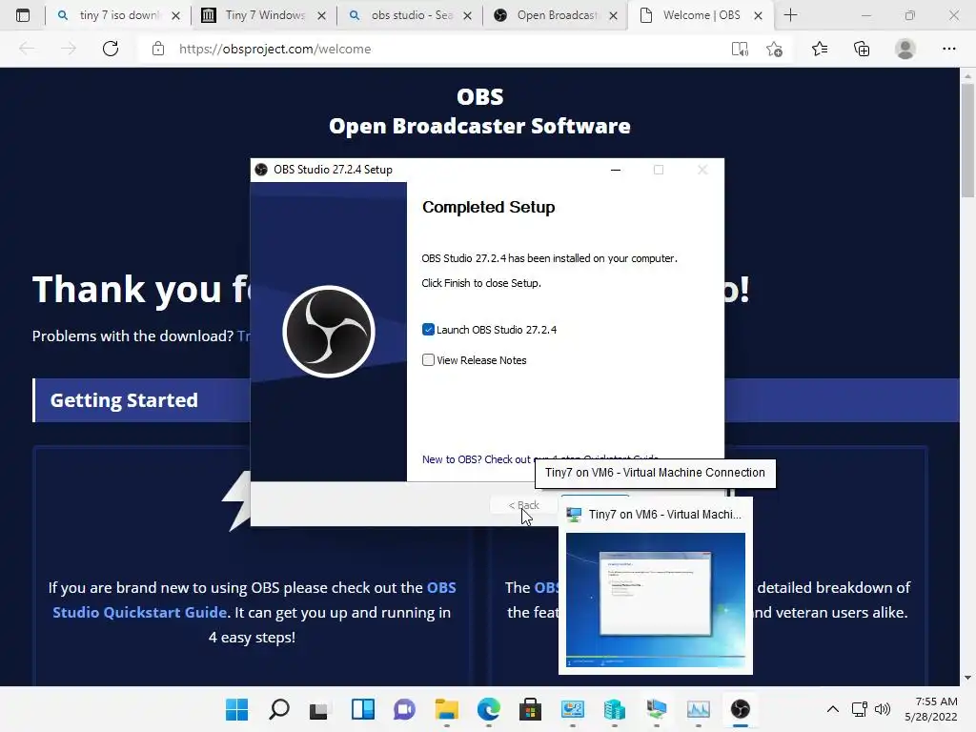Open the Edge tab actions menu icon
The image size is (976, 732).
coord(23,15)
